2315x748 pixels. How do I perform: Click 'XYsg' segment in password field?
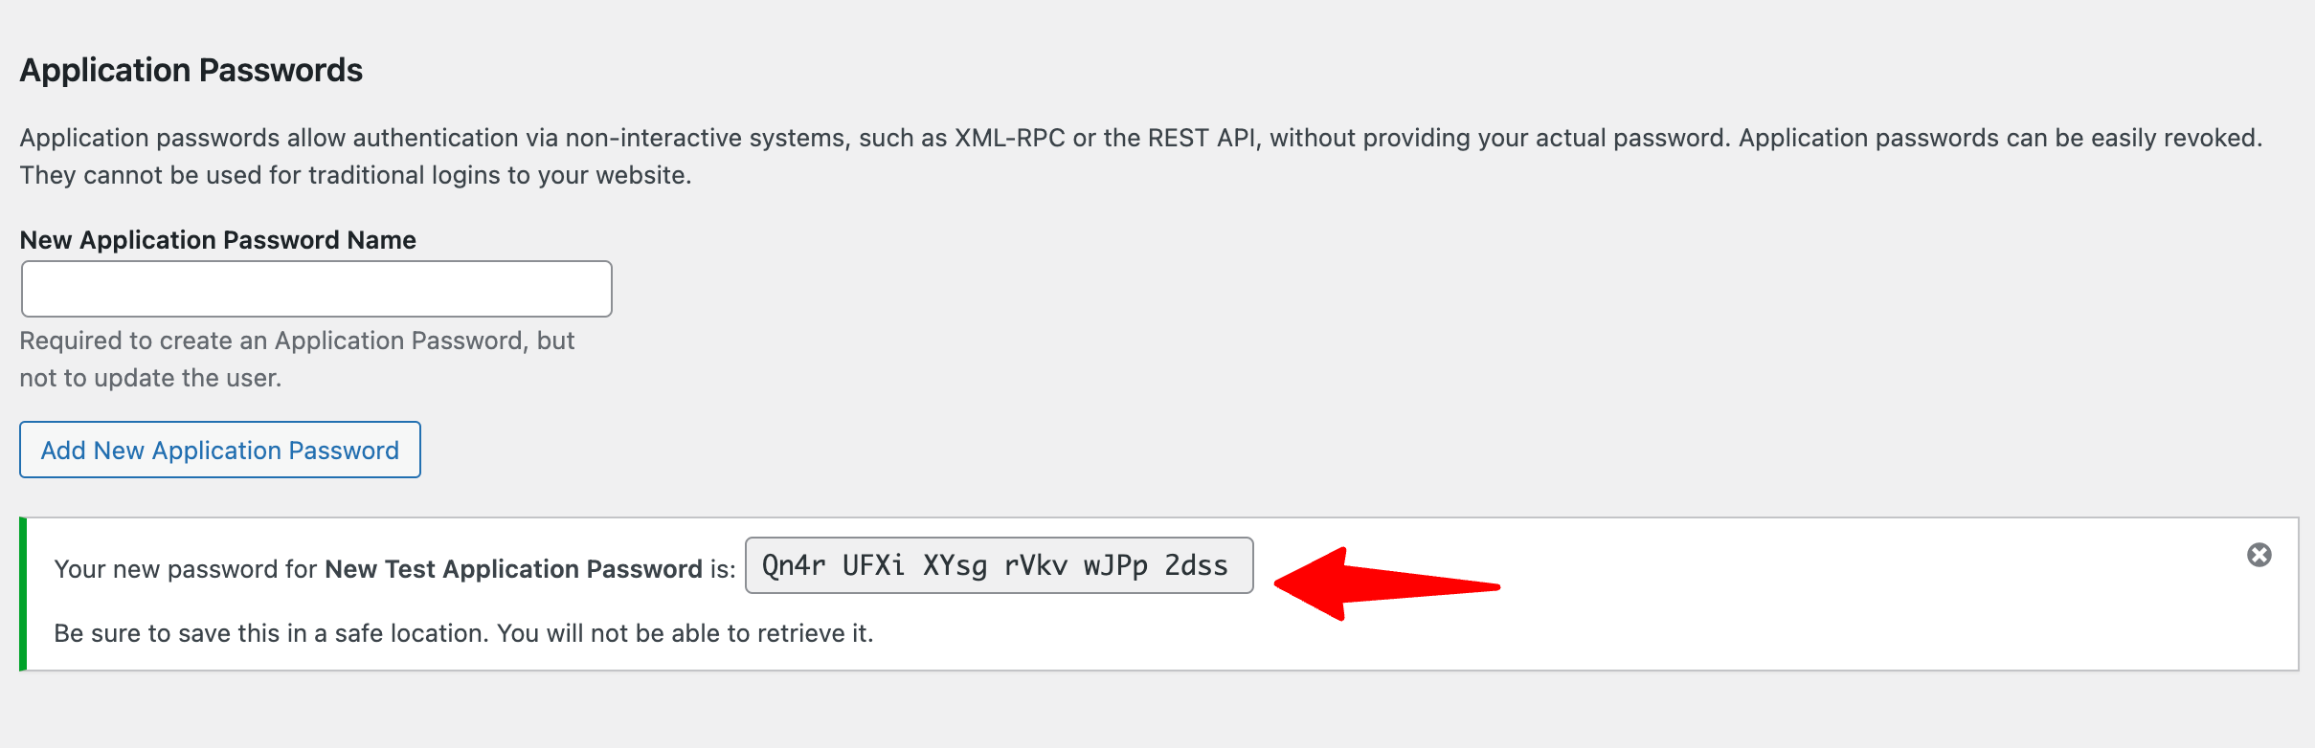955,565
